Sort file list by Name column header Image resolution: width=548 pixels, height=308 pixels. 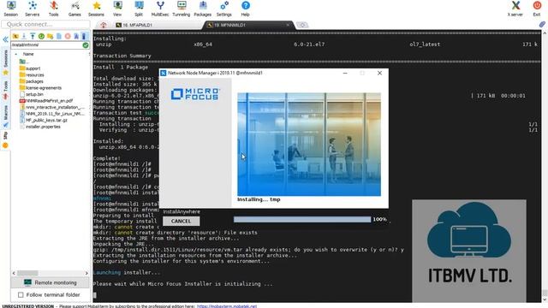point(28,54)
